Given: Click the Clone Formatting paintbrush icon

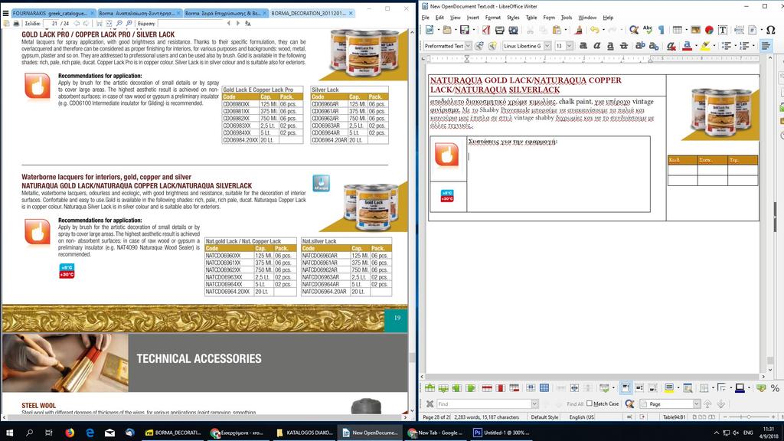Looking at the screenshot, I should 578,30.
